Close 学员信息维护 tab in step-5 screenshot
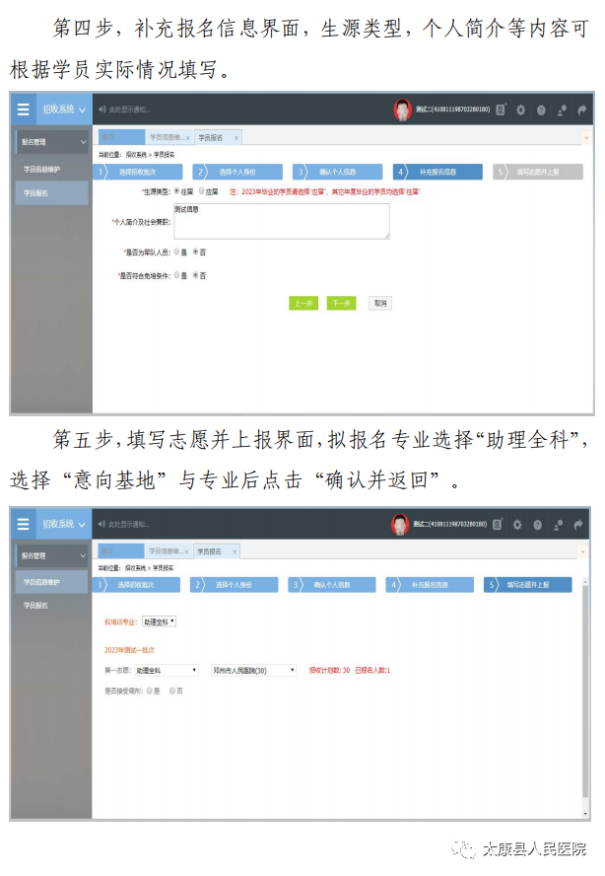 pos(187,551)
